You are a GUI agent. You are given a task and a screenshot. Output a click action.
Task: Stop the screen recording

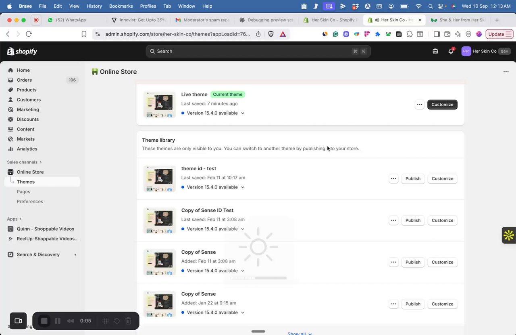(x=44, y=321)
